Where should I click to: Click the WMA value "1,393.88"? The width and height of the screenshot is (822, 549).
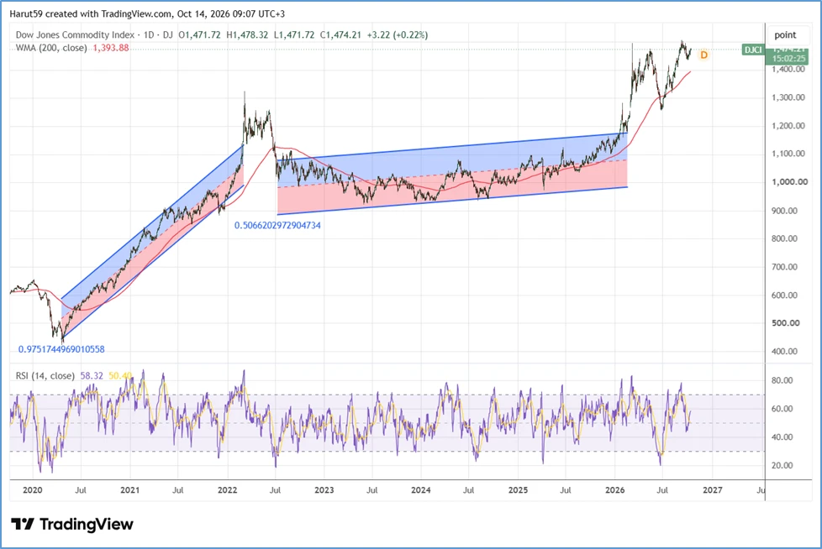pos(111,48)
